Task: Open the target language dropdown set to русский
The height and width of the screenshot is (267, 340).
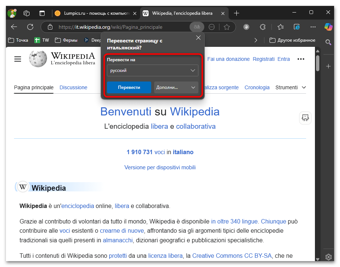Action: click(x=152, y=70)
